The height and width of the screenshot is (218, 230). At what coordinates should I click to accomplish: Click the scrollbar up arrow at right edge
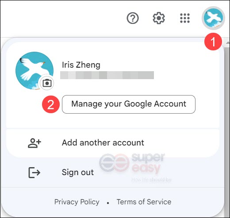[x=227, y=43]
